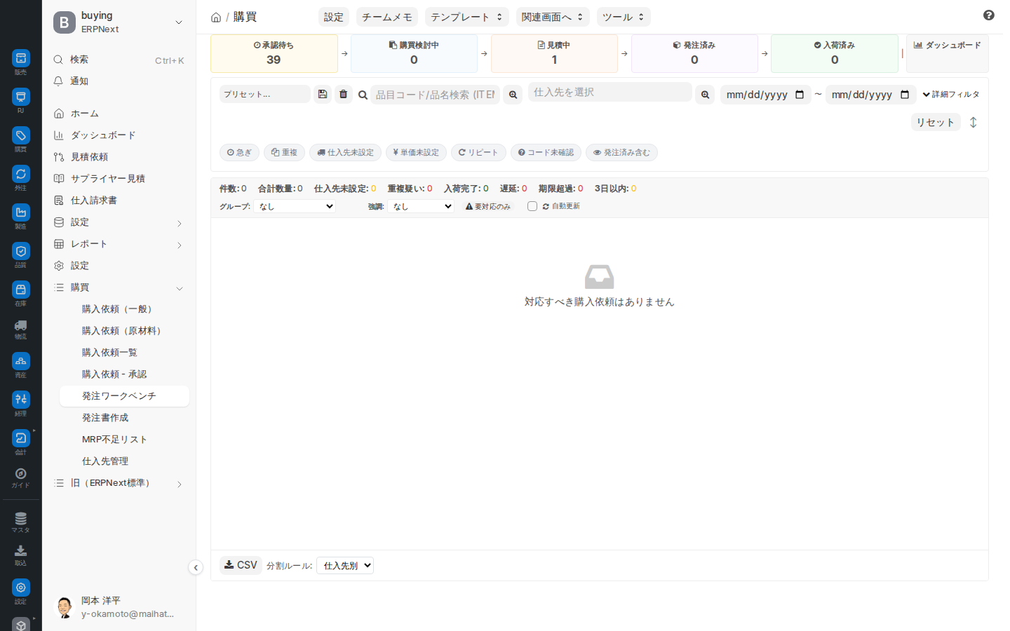Open 購入依頼一覧 sidebar link
The image size is (1010, 631).
(x=124, y=353)
